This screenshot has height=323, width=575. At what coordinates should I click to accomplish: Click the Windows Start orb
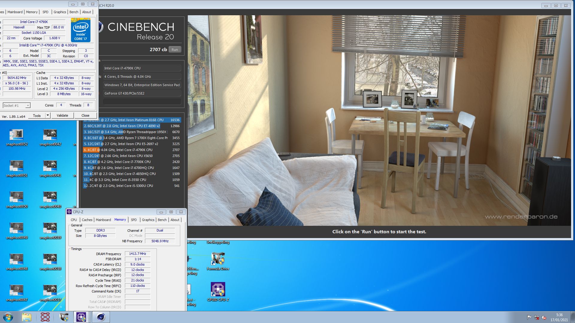click(8, 317)
